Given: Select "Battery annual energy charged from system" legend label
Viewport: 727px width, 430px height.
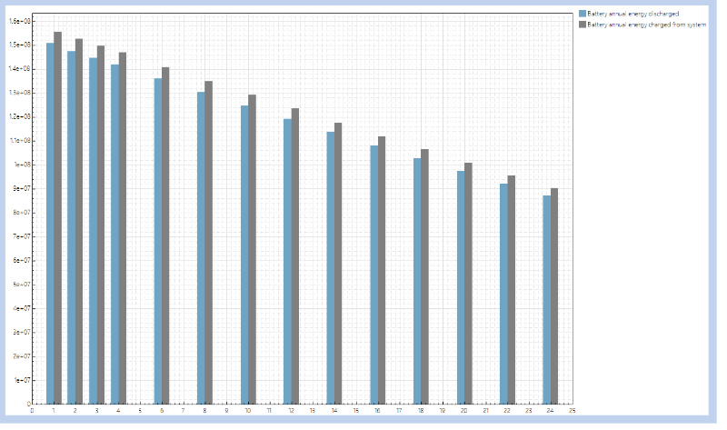Looking at the screenshot, I should [646, 25].
